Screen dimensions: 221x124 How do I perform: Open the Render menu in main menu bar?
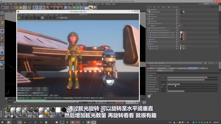[x=48, y=4]
